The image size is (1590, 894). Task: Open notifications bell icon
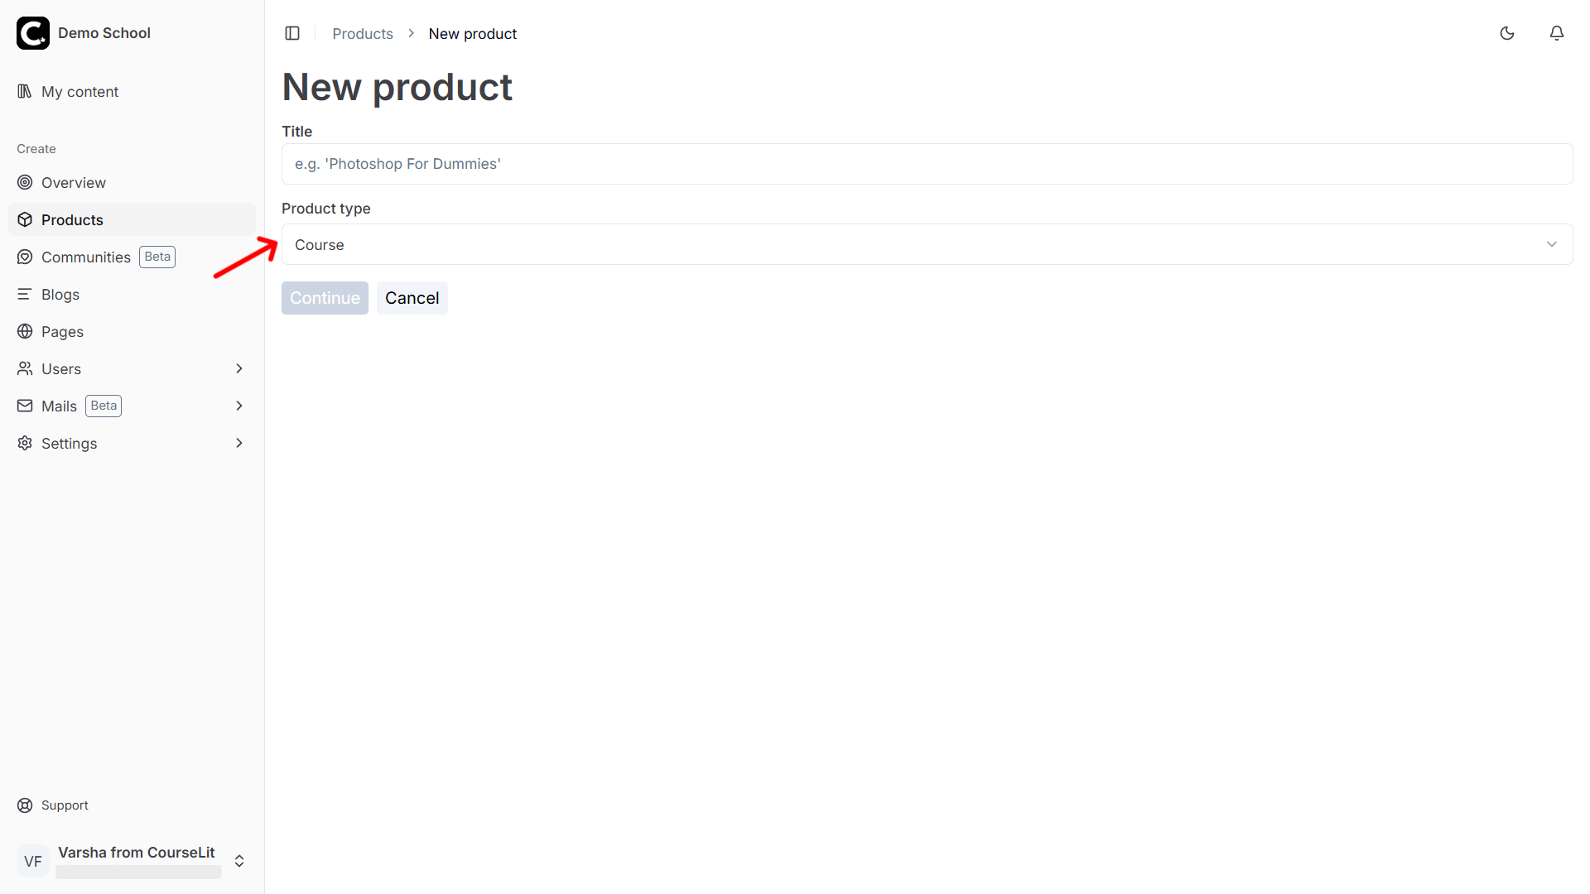click(1557, 33)
